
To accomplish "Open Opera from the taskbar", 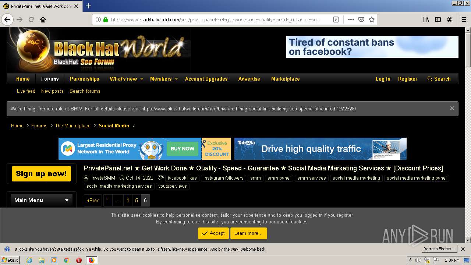I will pos(79,260).
